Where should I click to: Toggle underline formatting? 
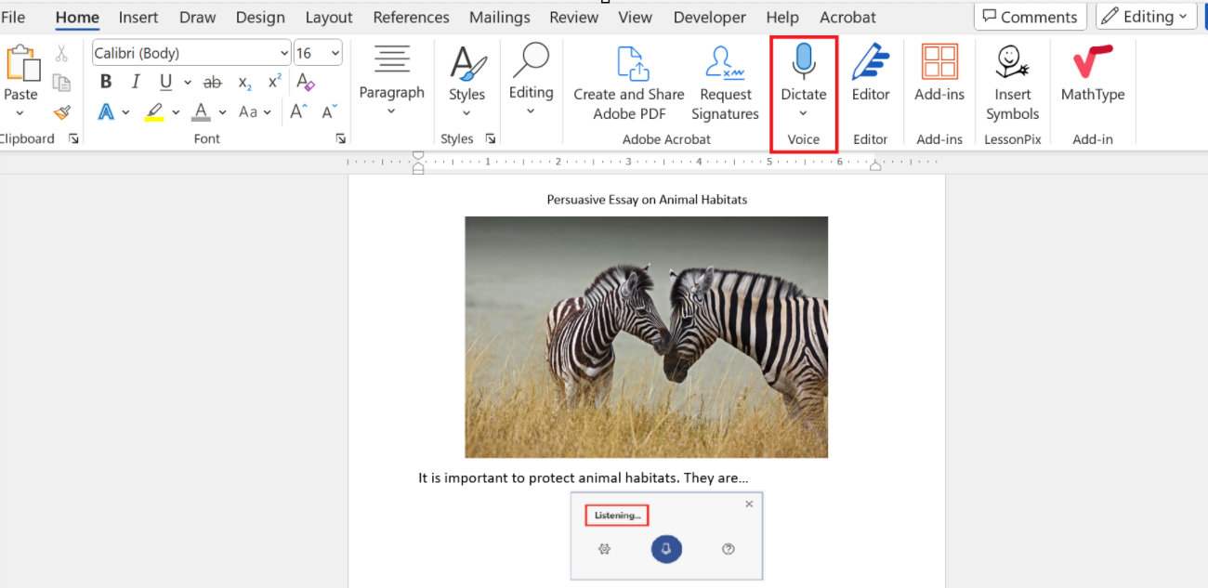point(165,82)
